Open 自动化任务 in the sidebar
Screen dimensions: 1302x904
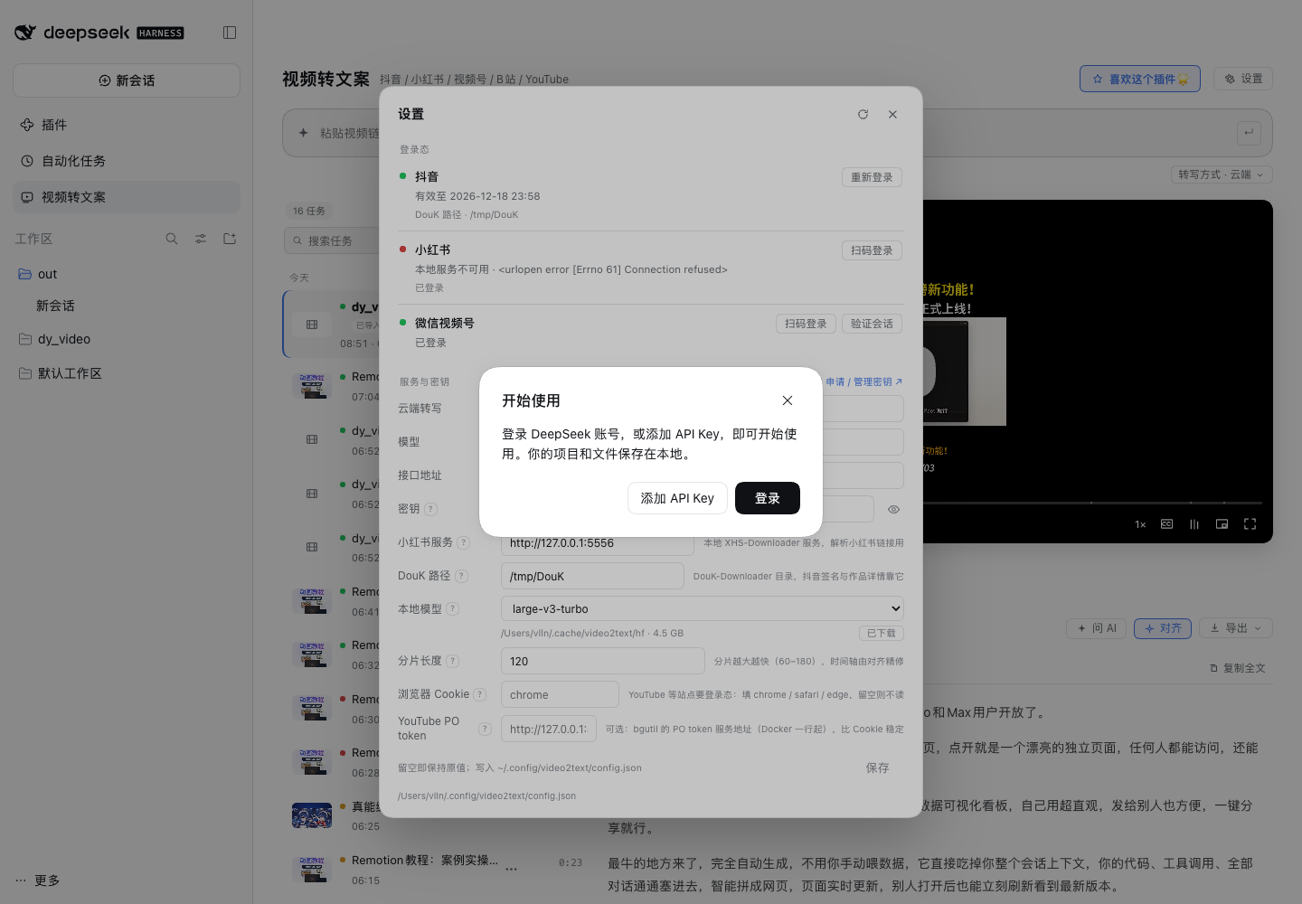coord(127,161)
